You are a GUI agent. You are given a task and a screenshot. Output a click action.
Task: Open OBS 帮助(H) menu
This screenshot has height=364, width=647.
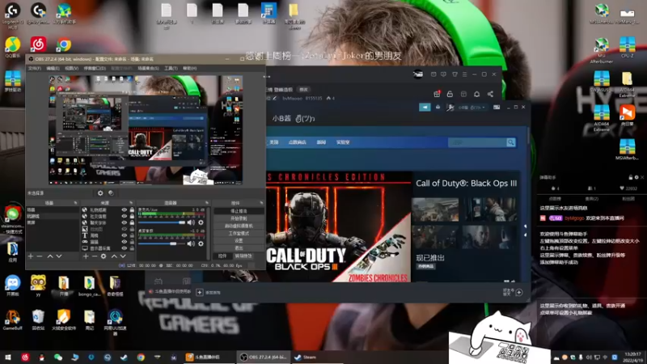click(190, 68)
